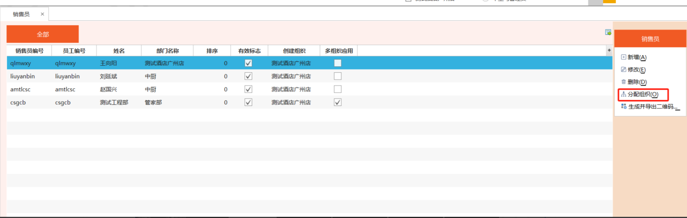Switch to the 销售员 tab

click(x=21, y=14)
